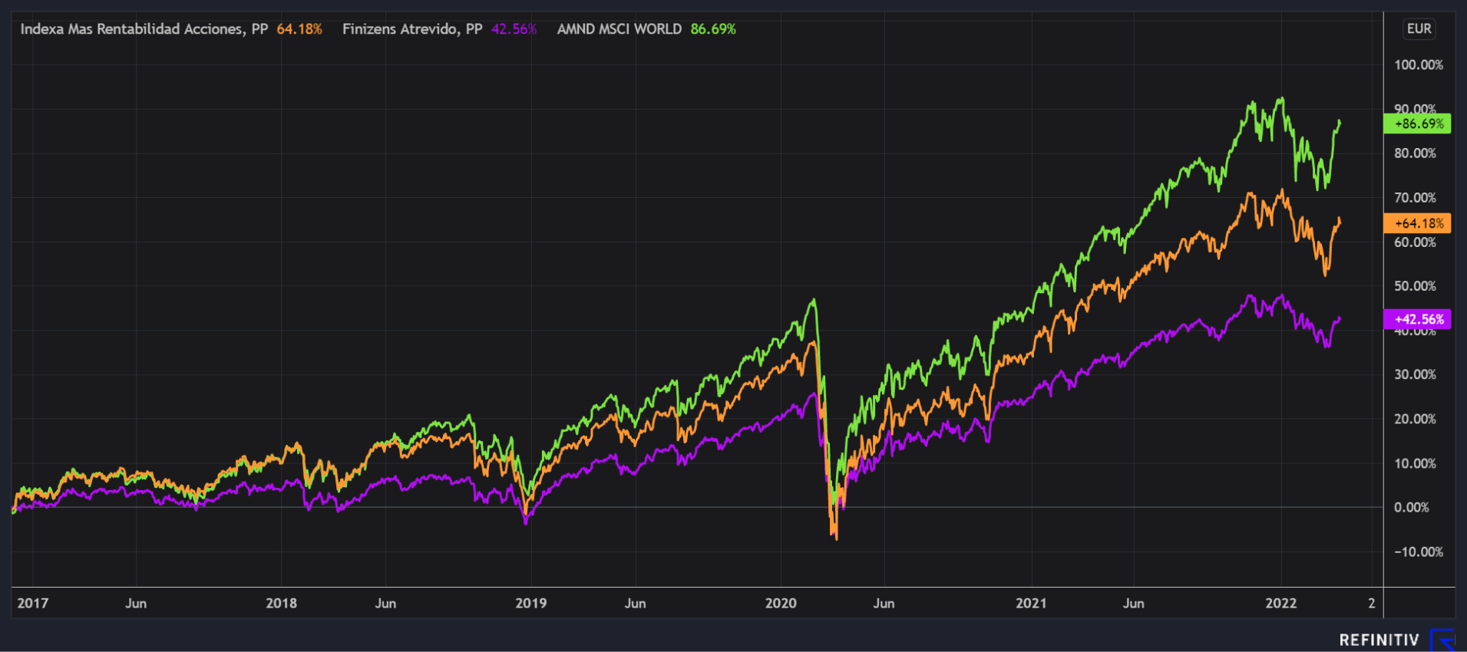Select Indexa Mas Rentabilidad Acciones legend label

tap(144, 29)
